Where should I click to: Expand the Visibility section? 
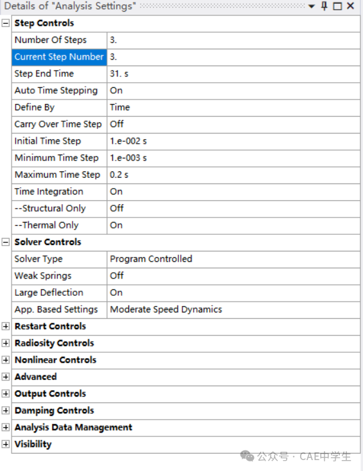pyautogui.click(x=6, y=444)
